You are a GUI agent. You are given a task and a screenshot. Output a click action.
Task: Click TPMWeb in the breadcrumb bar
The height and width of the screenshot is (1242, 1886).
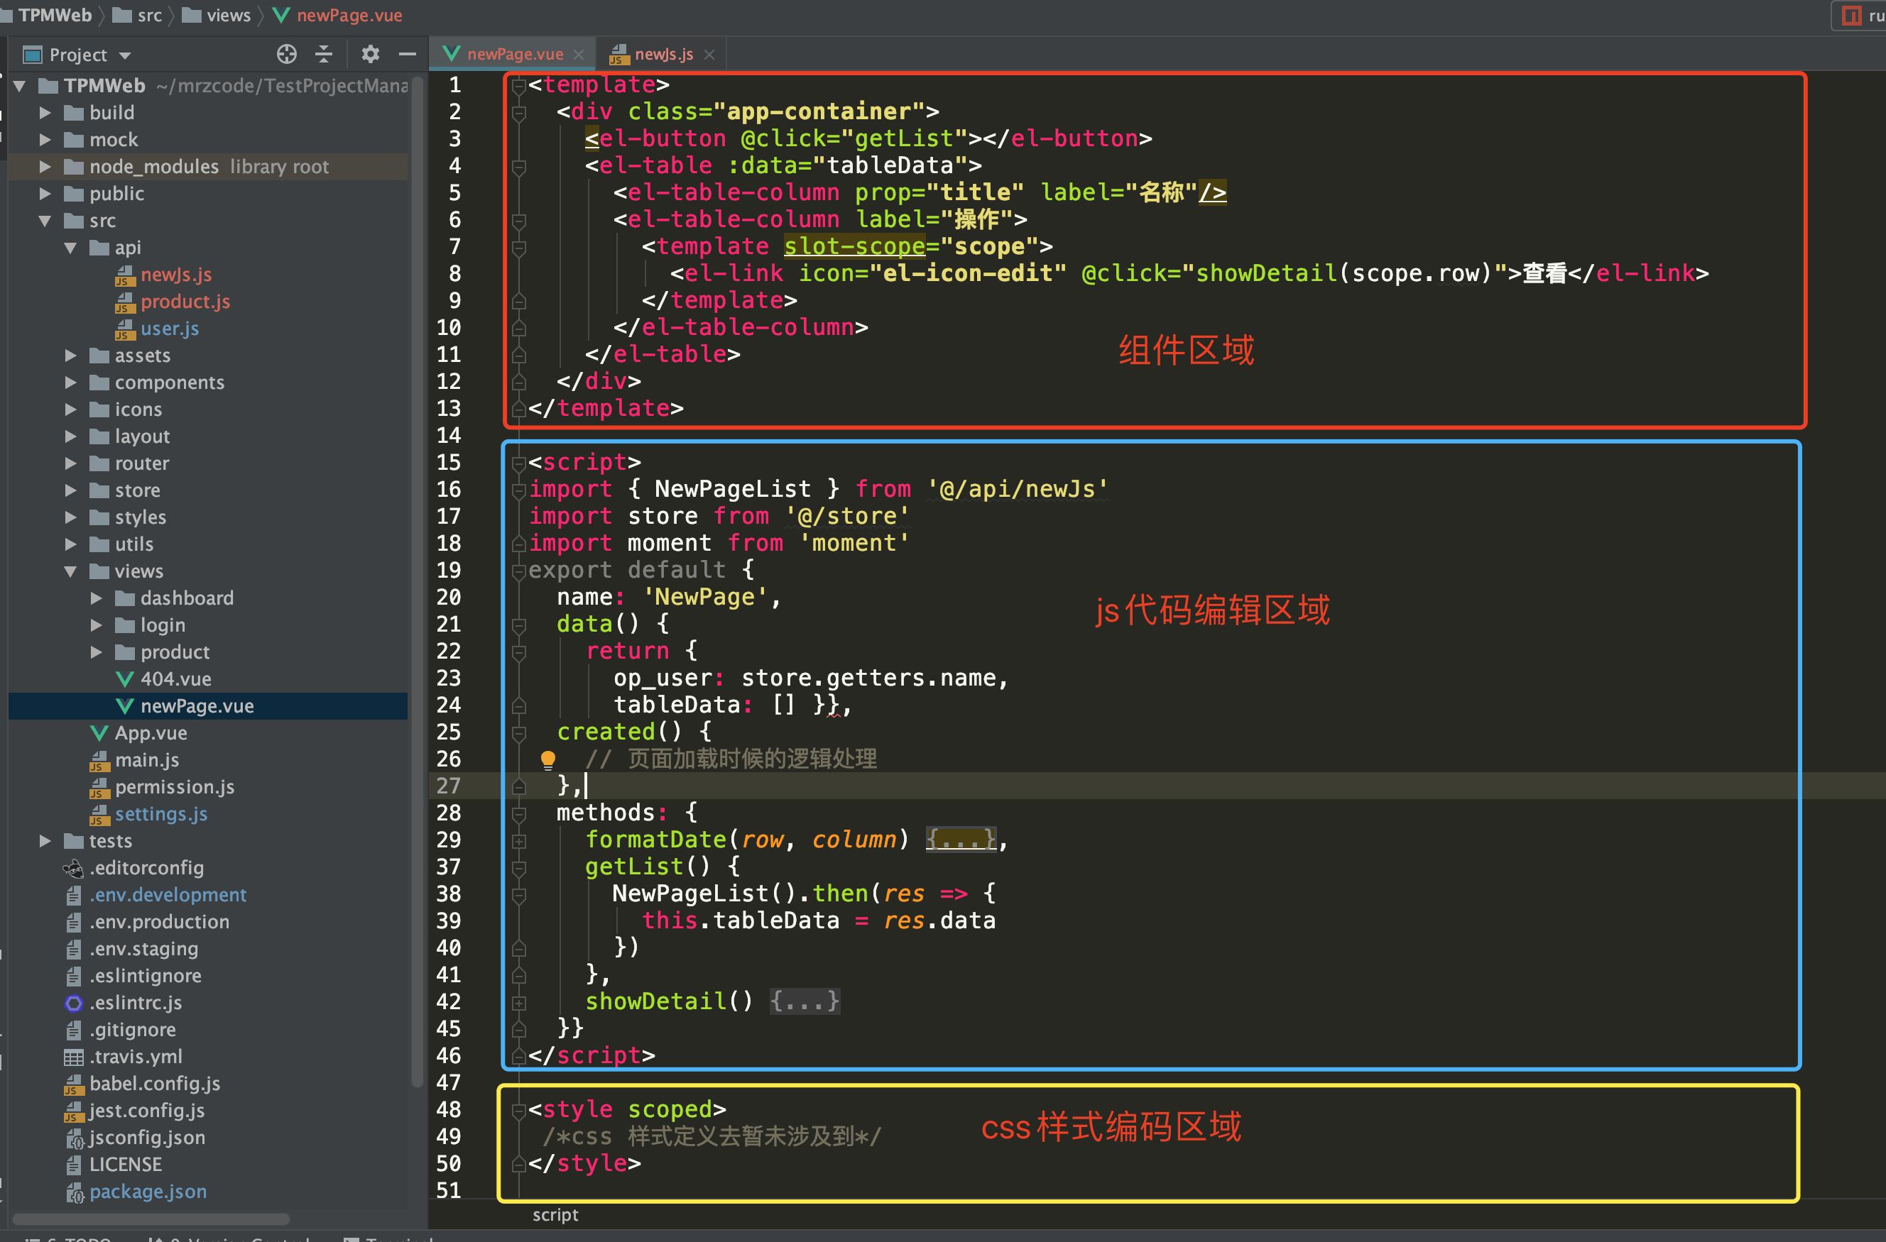pyautogui.click(x=54, y=15)
